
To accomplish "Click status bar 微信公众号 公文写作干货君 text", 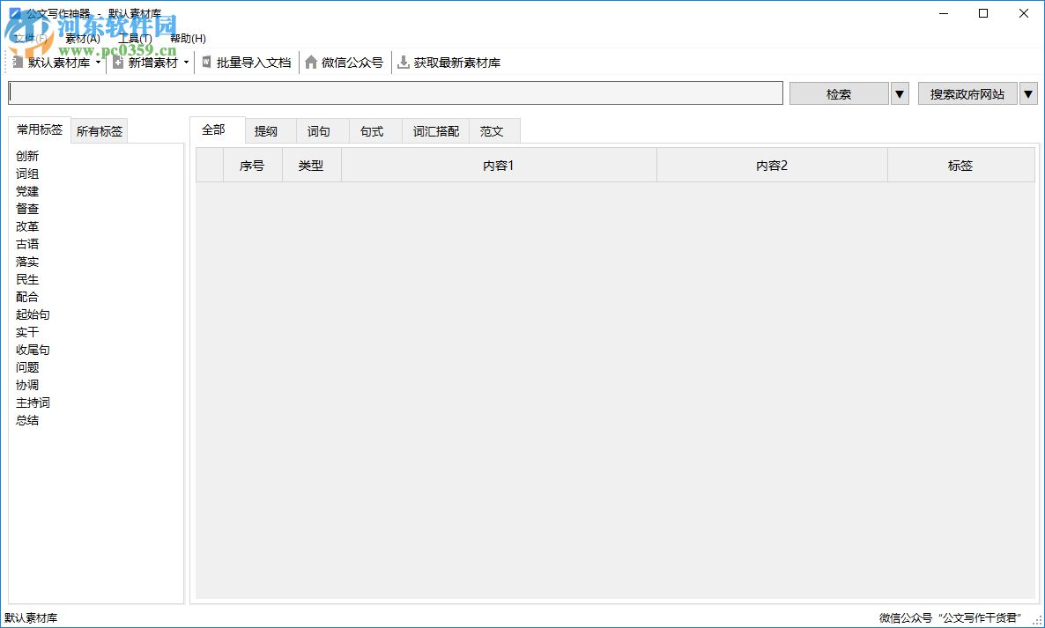I will pyautogui.click(x=950, y=618).
